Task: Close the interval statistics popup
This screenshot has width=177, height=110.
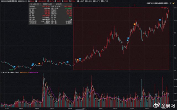Action: [71, 4]
